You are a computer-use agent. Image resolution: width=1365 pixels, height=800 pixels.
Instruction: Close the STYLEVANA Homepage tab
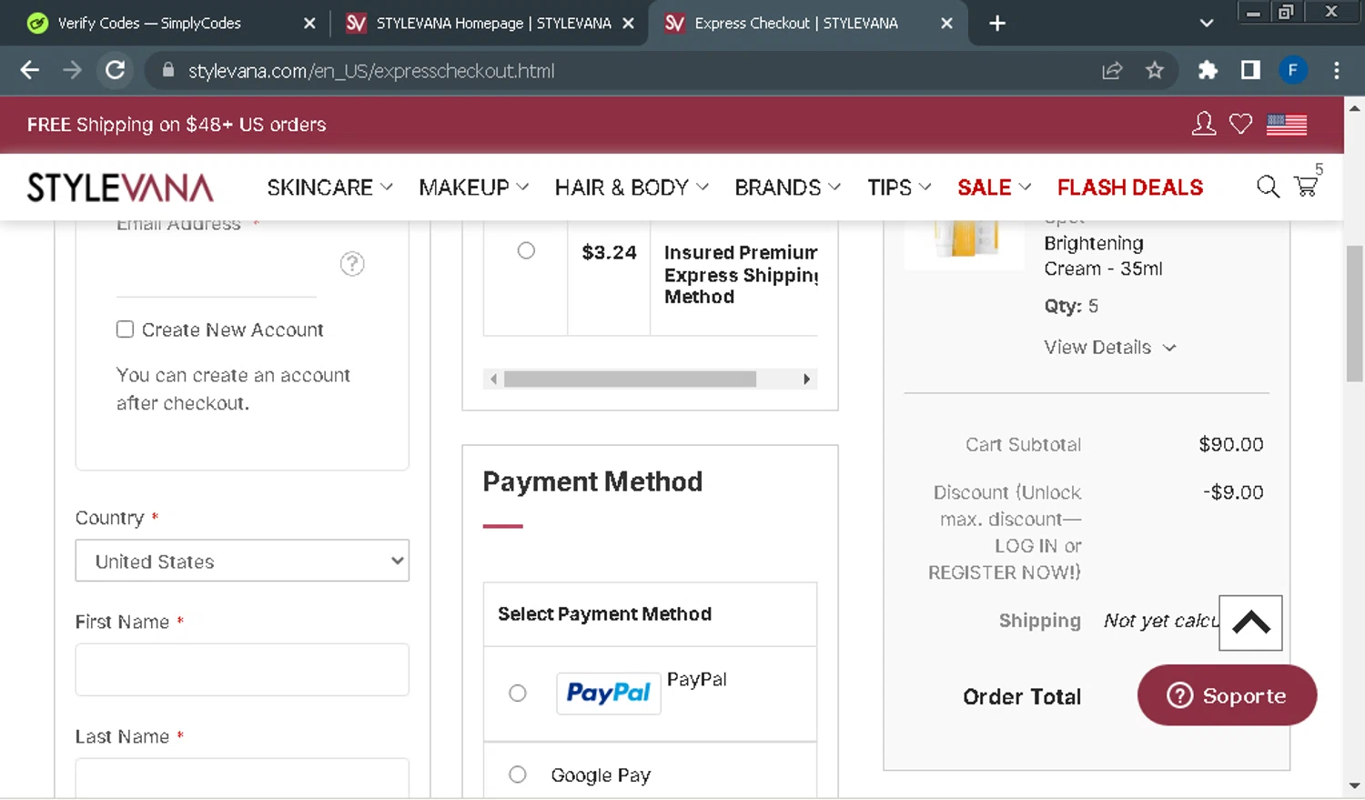[628, 24]
